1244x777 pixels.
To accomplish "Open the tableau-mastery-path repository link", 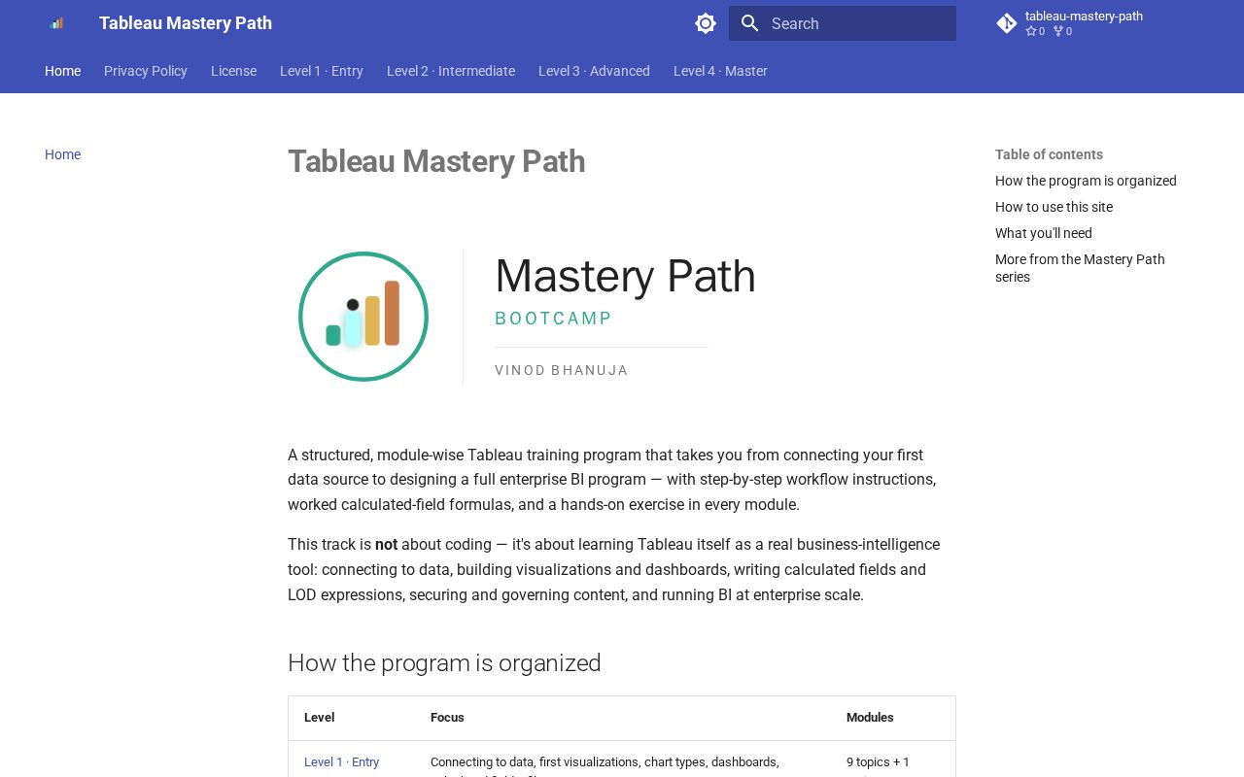I will (x=1084, y=23).
